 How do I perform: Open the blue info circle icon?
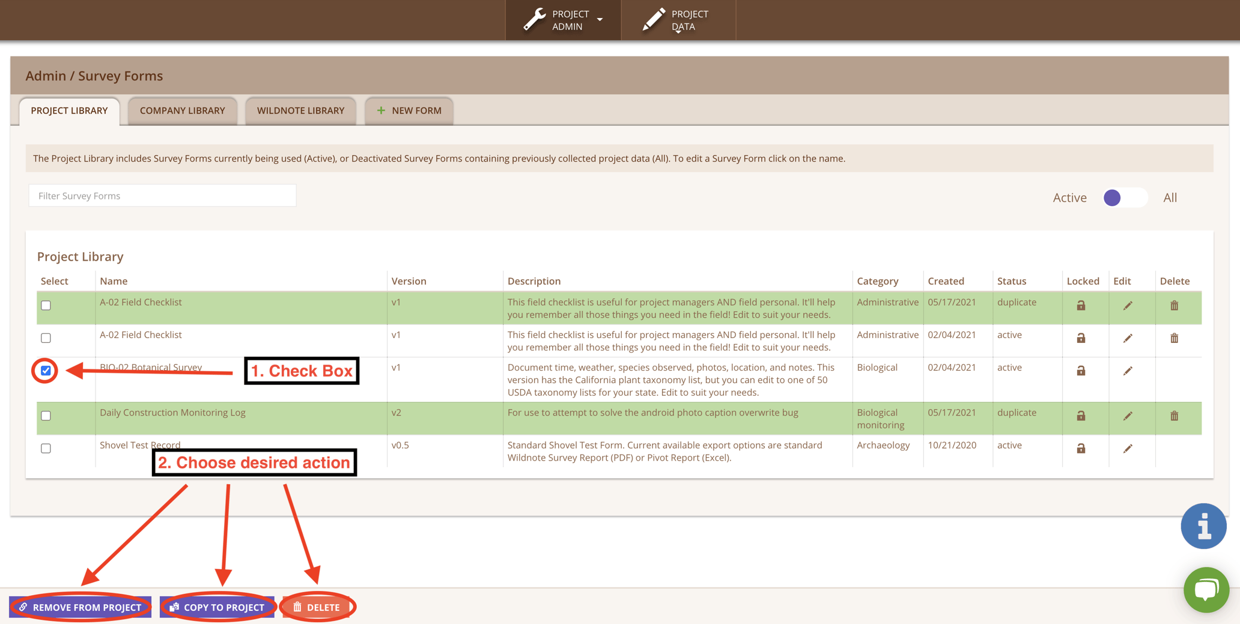pos(1203,526)
